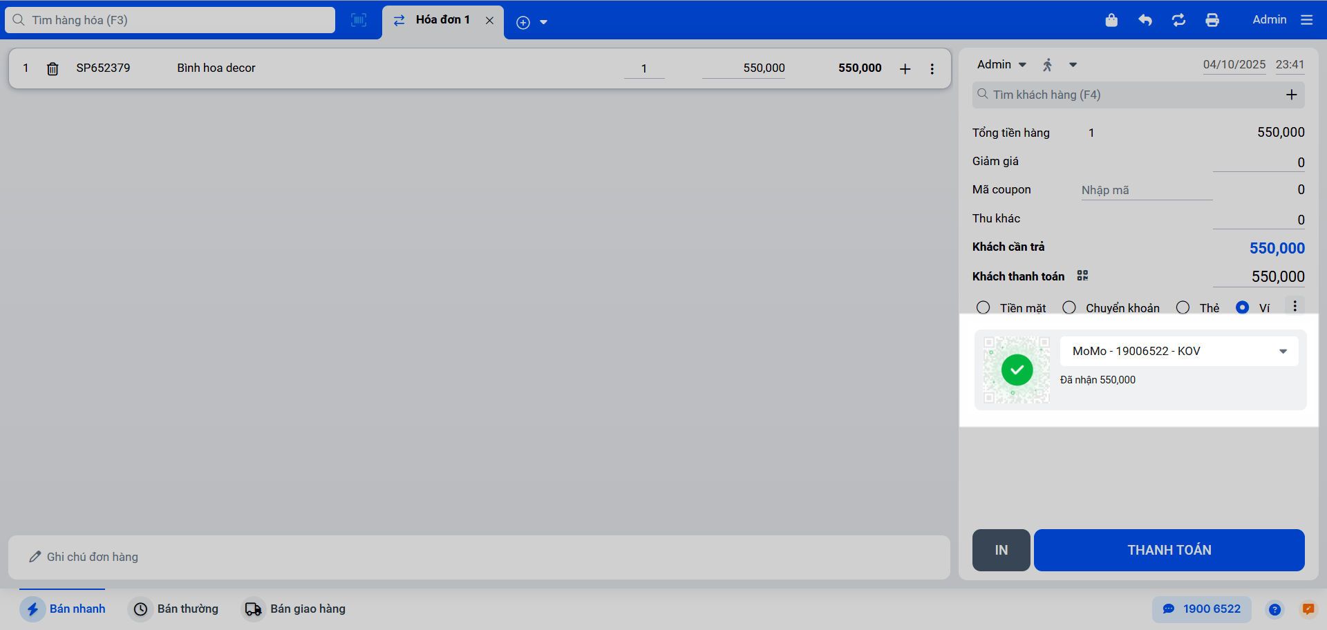The image size is (1327, 630).
Task: Edit the Khách thanh toán amount field
Action: click(1259, 277)
